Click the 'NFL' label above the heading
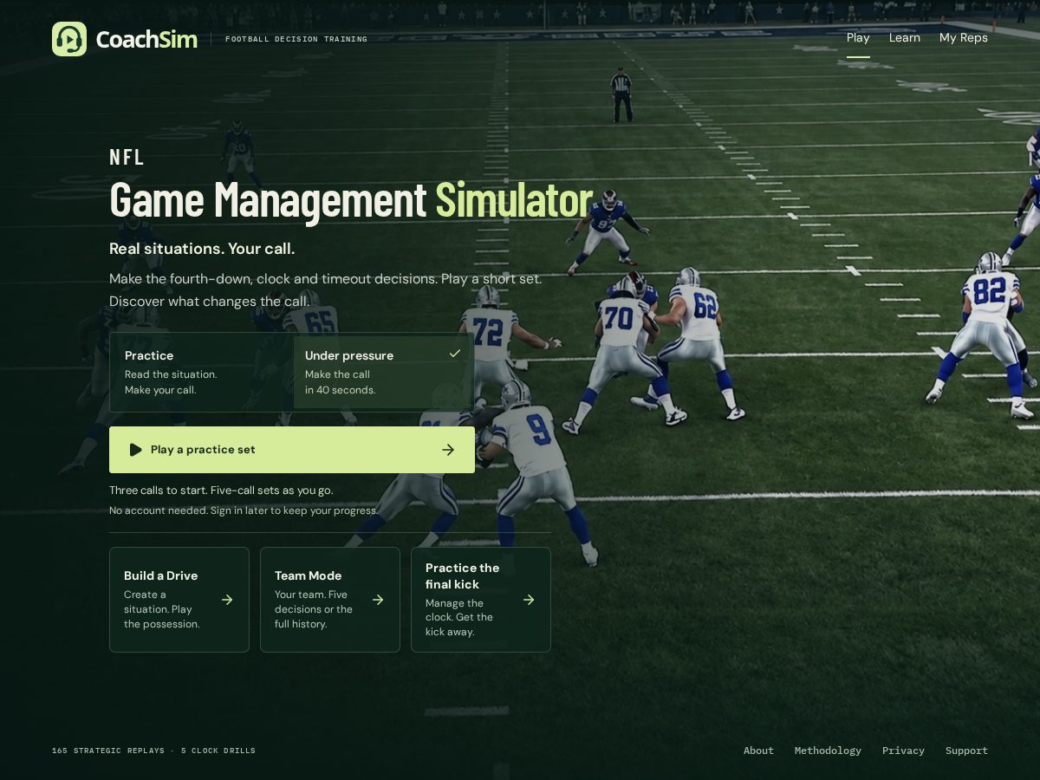This screenshot has height=780, width=1040. click(x=127, y=157)
